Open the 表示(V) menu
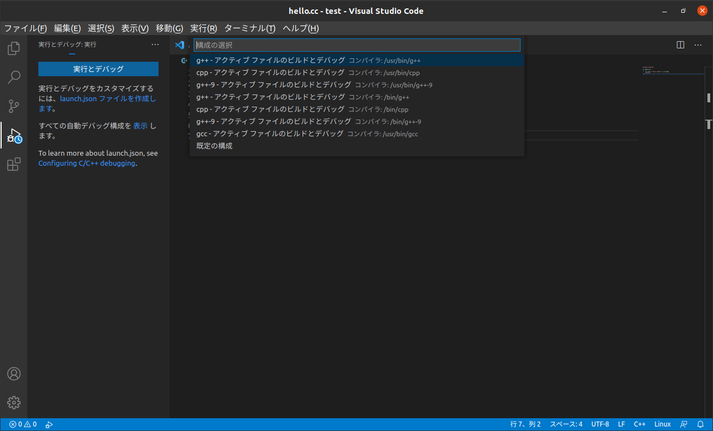This screenshot has width=713, height=431. [135, 28]
